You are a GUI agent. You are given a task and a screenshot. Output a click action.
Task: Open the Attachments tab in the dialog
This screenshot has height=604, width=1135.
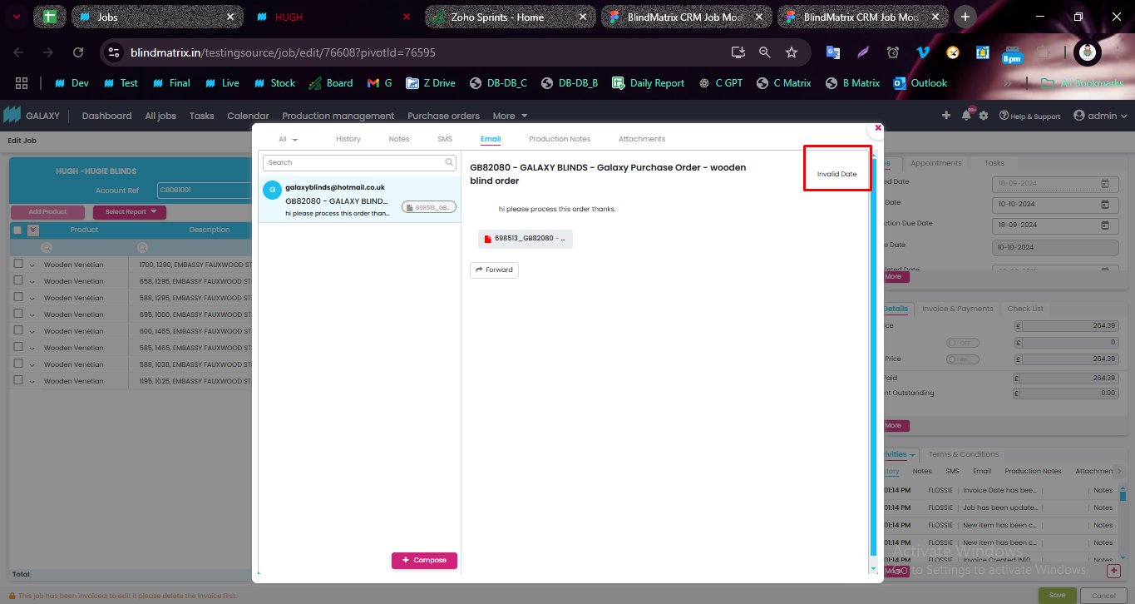pyautogui.click(x=641, y=139)
